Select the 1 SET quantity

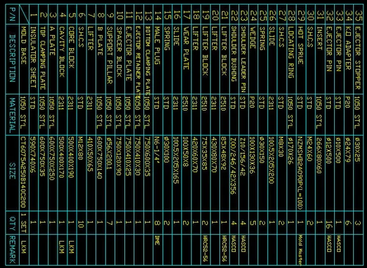[23, 223]
